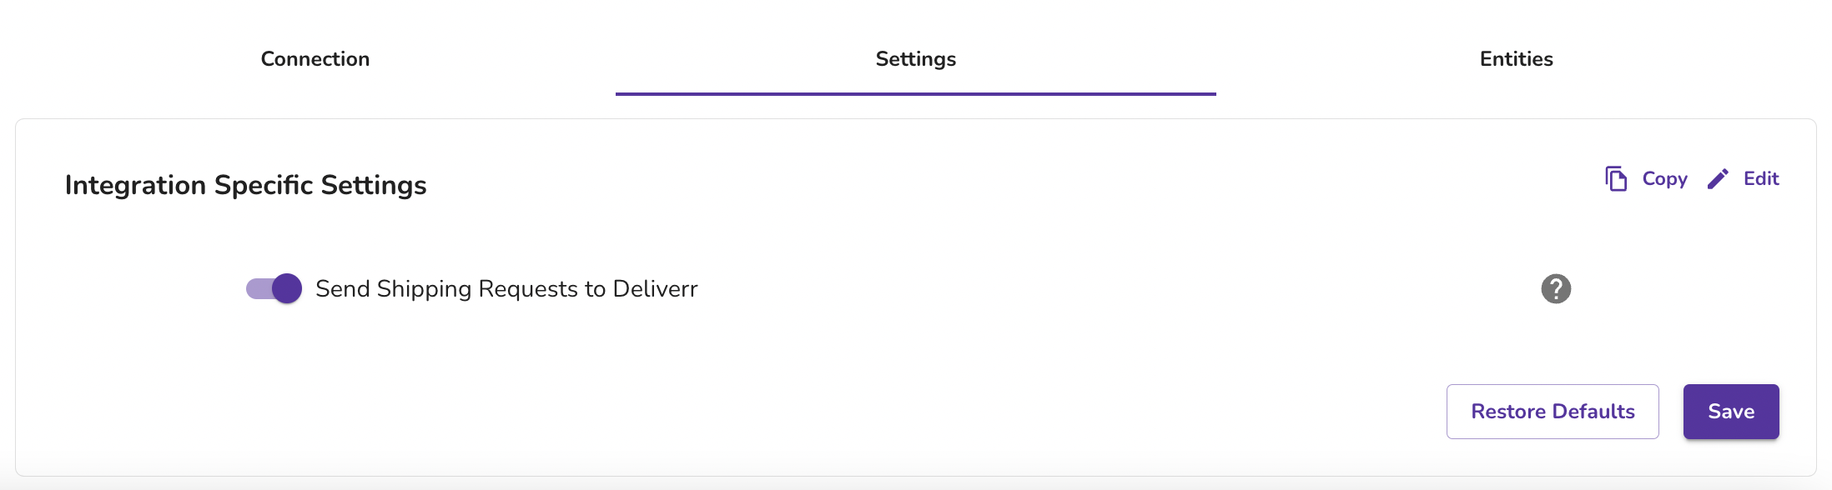Open help tooltip question mark icon
This screenshot has width=1832, height=490.
coord(1556,289)
